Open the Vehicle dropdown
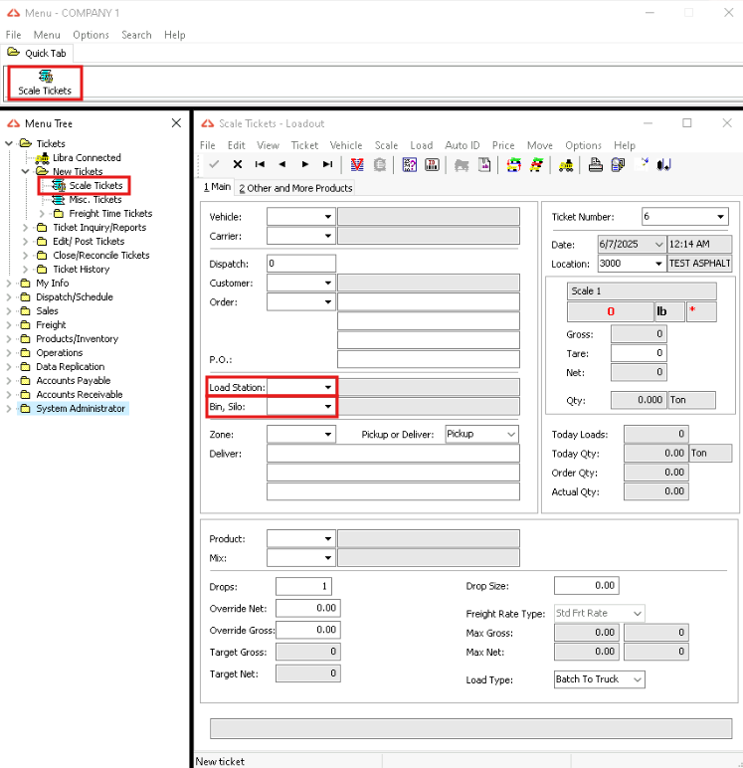The image size is (743, 768). coord(327,217)
